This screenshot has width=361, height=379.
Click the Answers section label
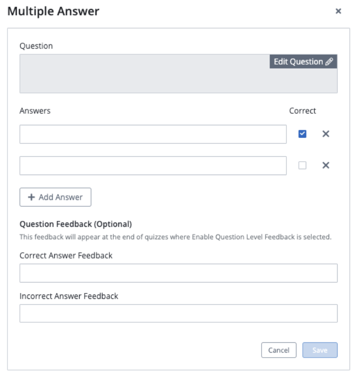pos(35,111)
